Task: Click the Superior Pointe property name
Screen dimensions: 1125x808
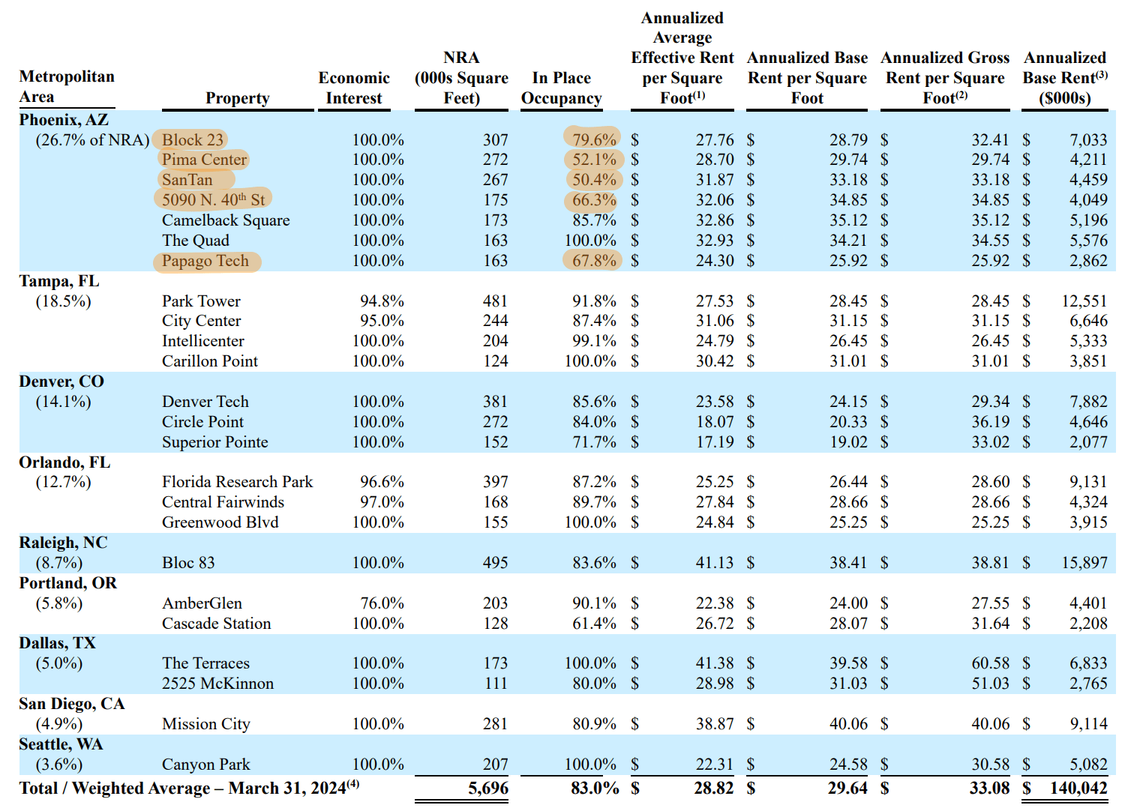Action: [x=215, y=442]
